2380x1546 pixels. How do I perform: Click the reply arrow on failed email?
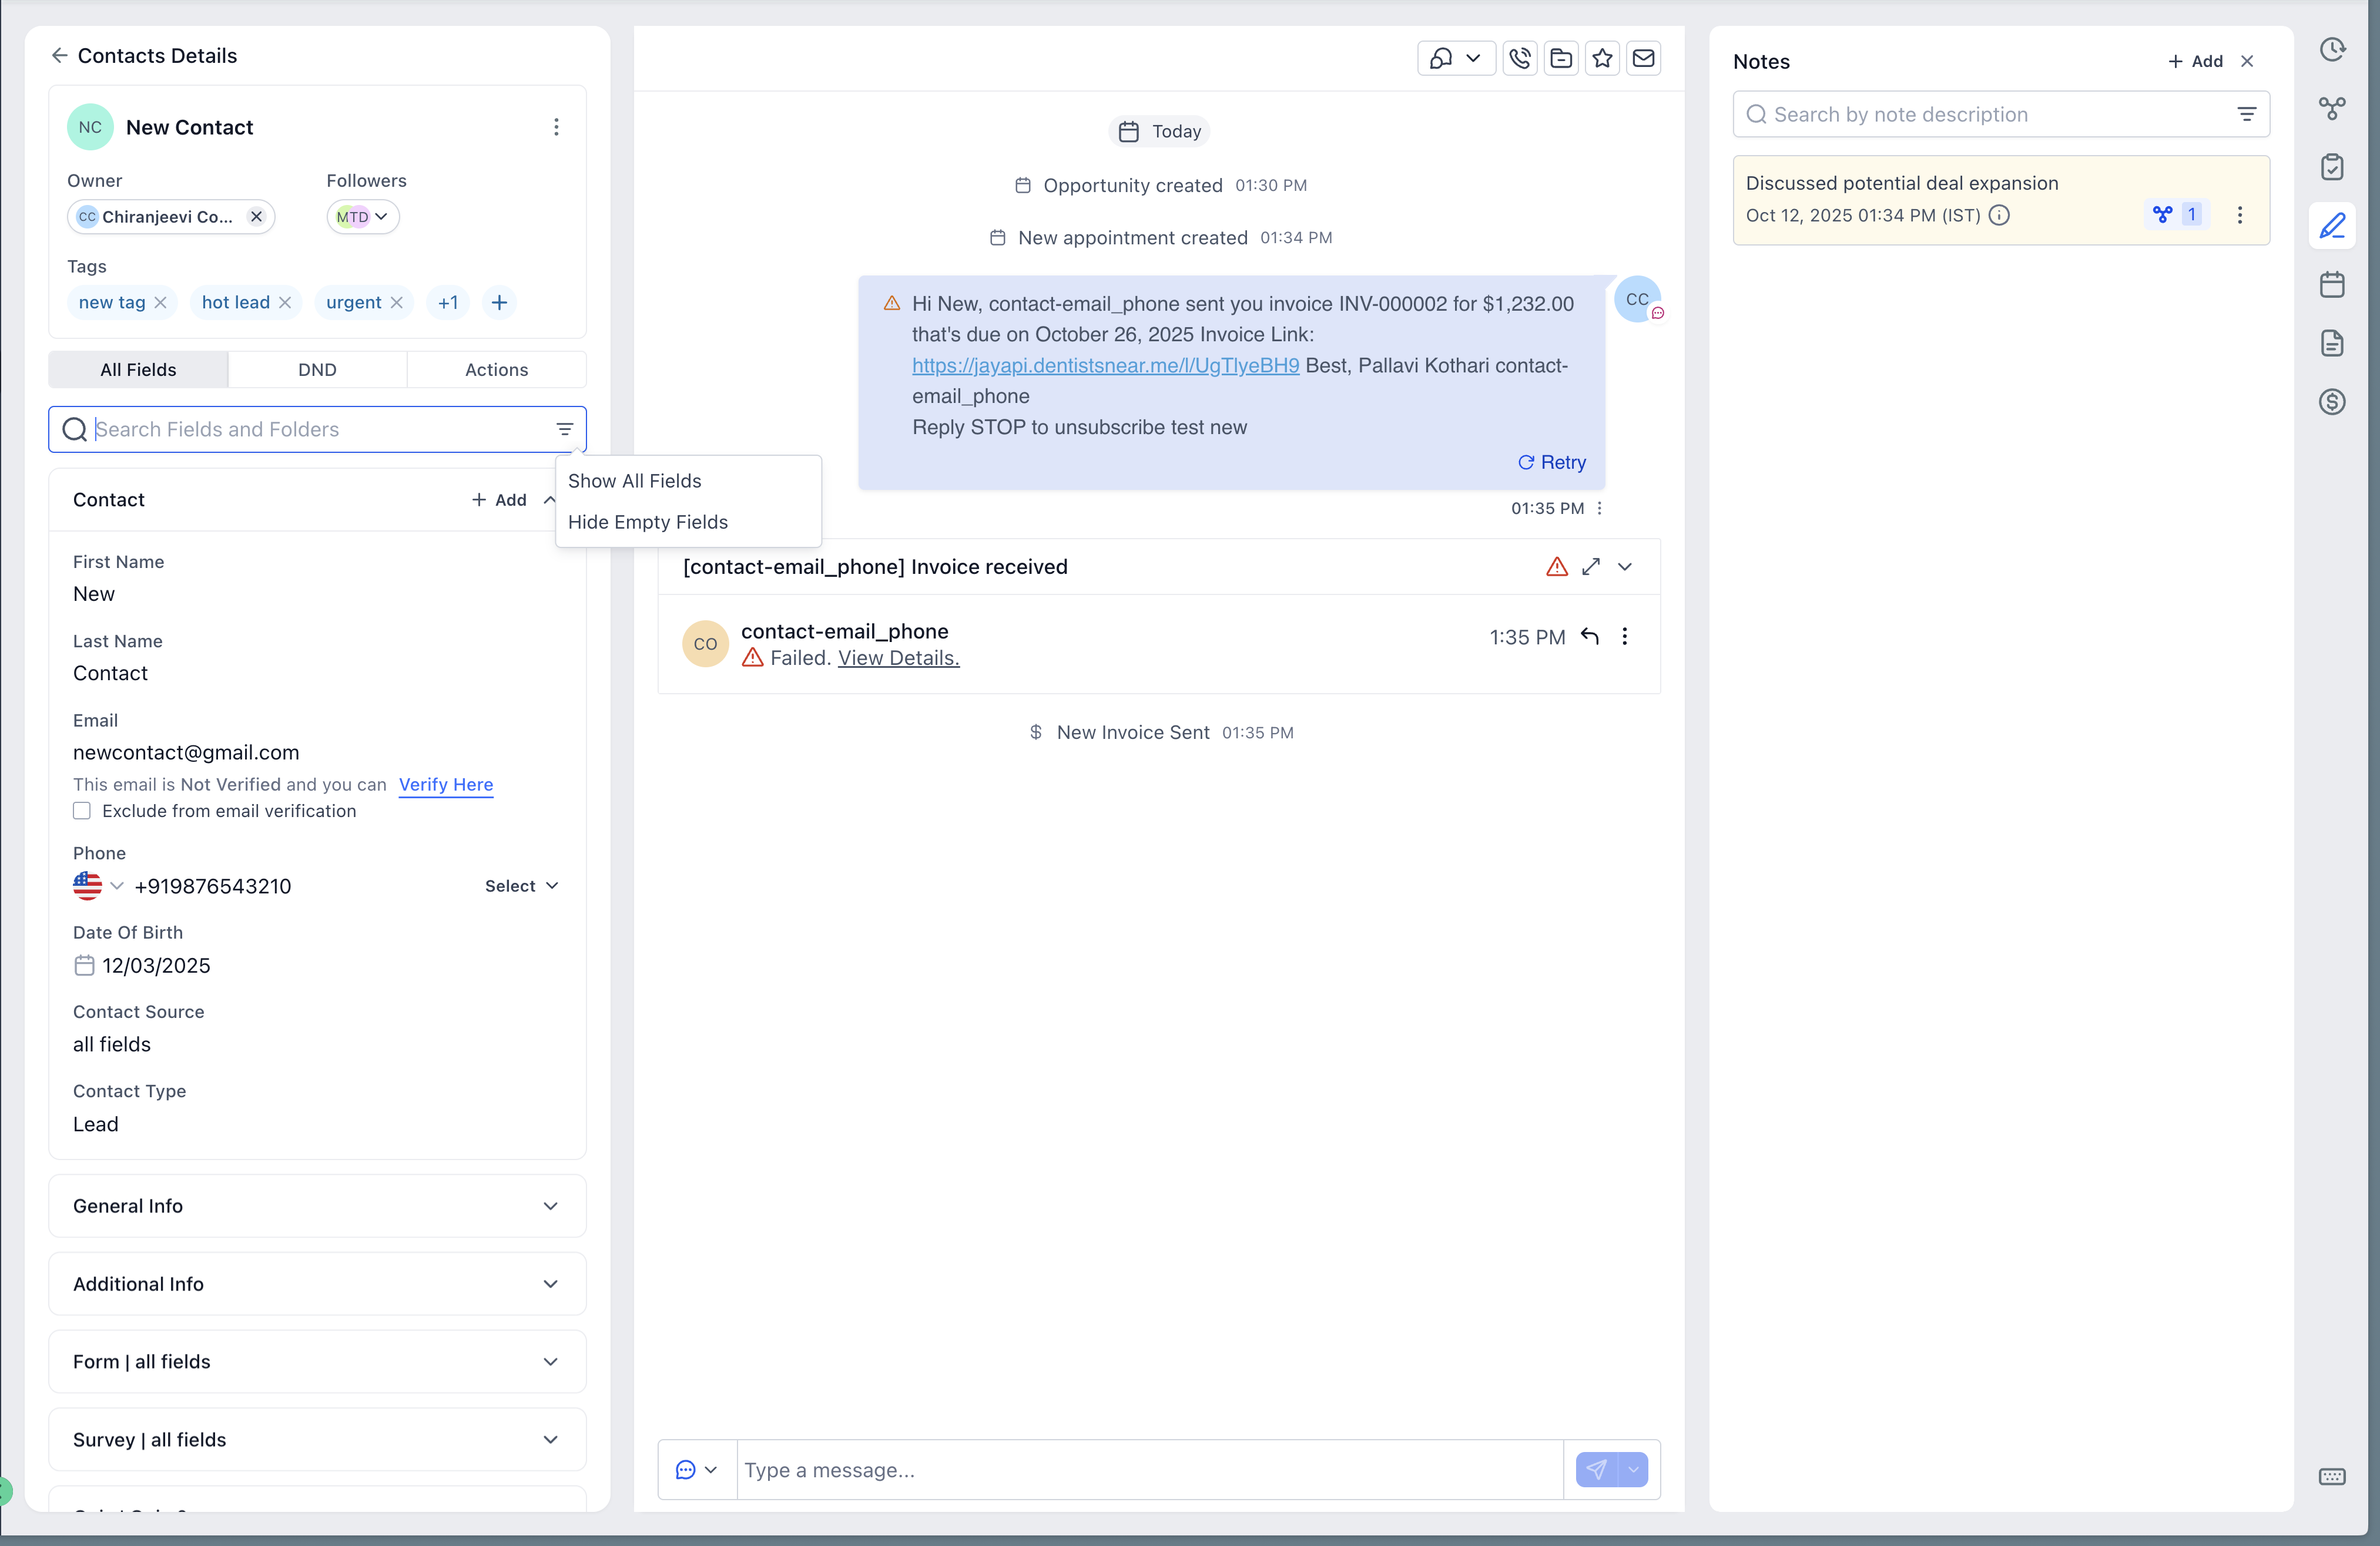1589,637
